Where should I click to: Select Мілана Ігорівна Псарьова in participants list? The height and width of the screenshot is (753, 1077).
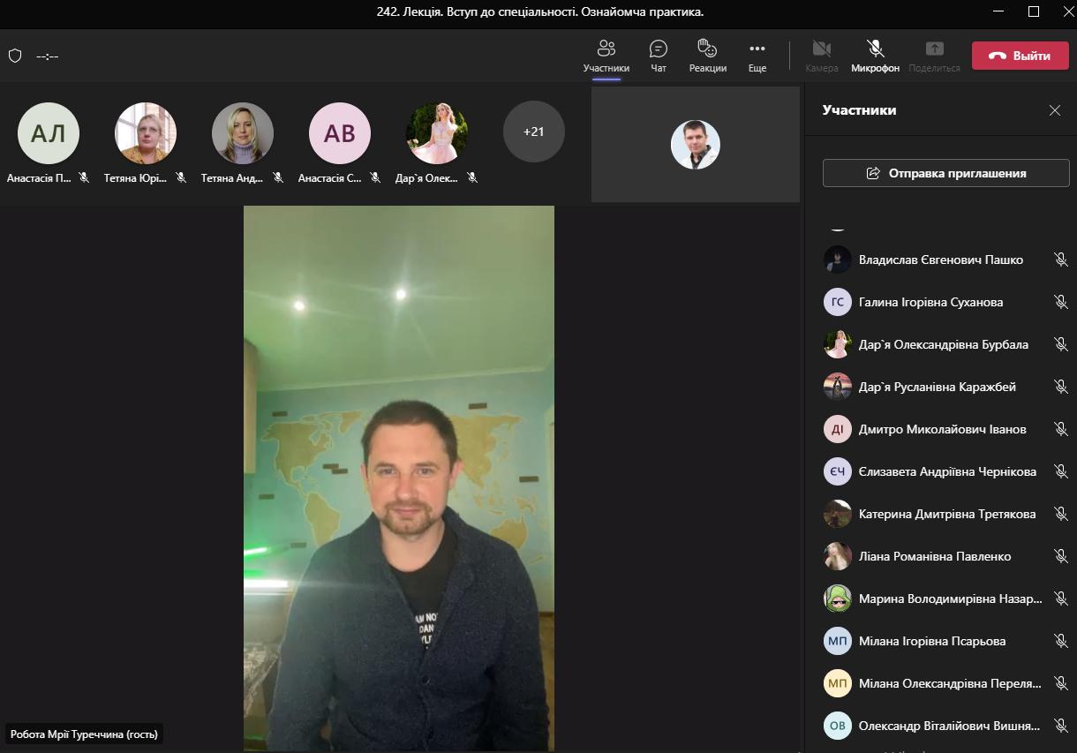point(931,641)
